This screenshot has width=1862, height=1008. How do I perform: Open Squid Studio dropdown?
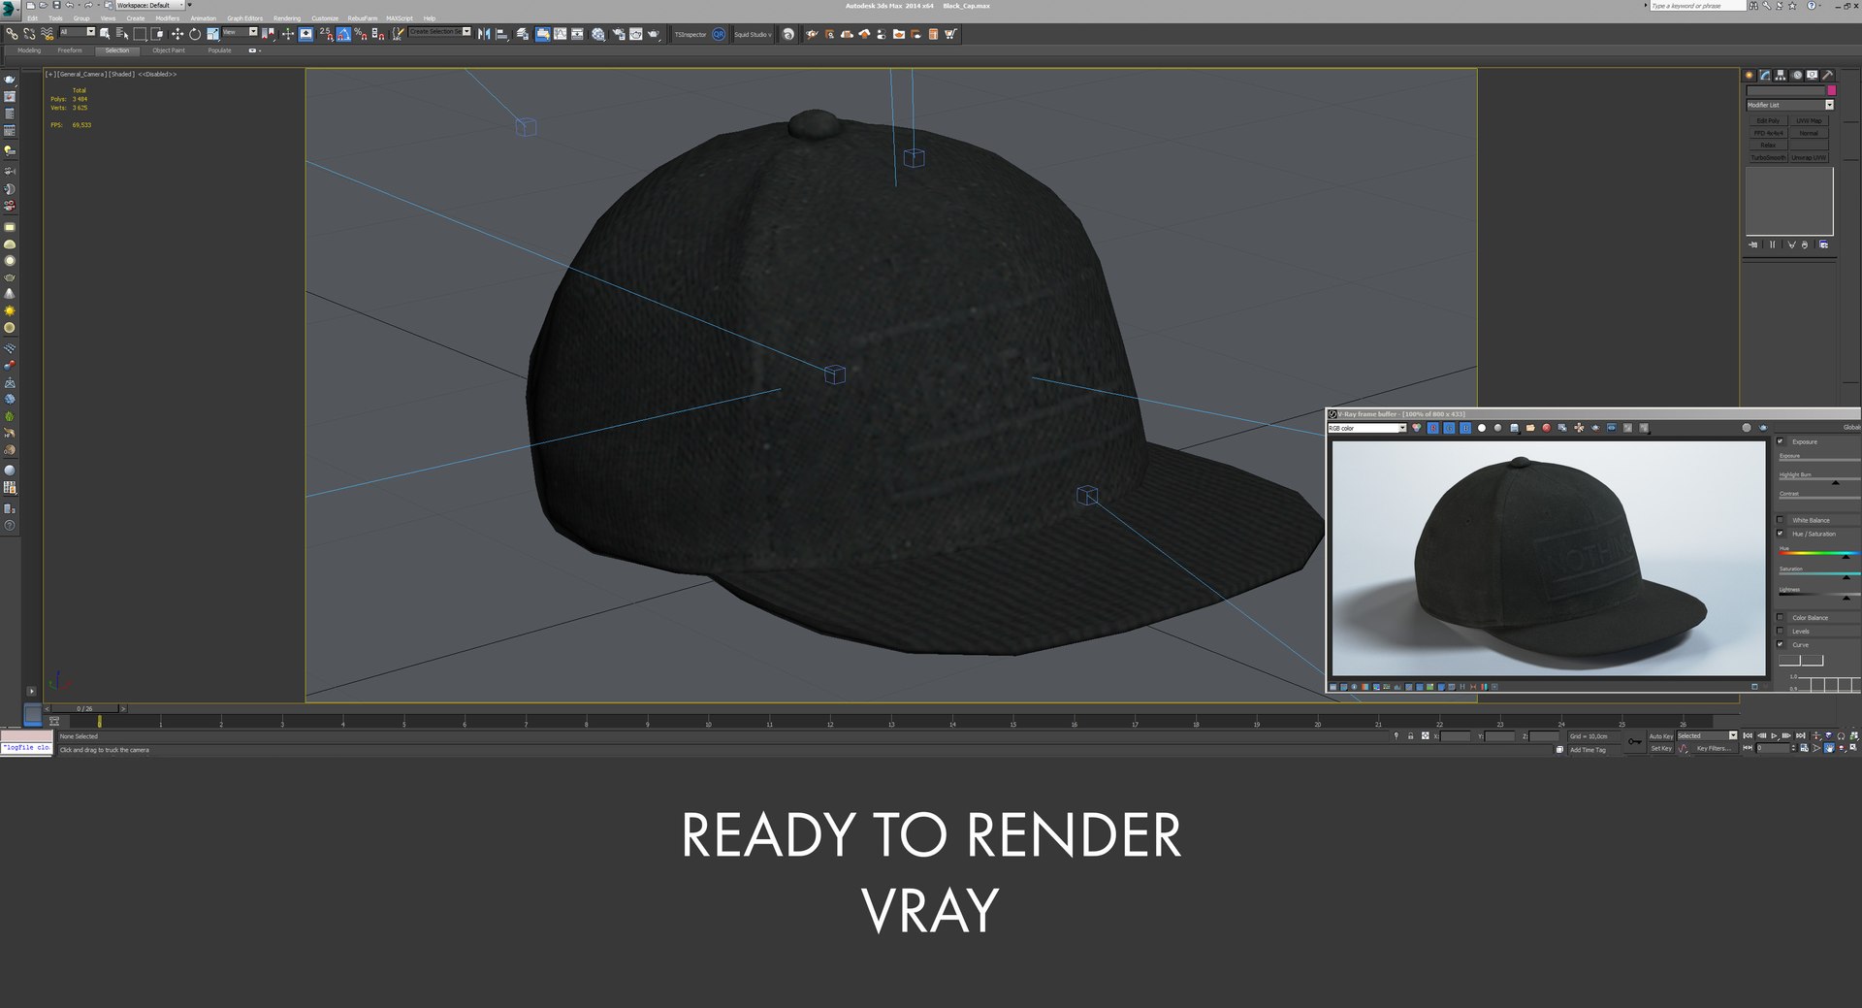click(x=753, y=34)
